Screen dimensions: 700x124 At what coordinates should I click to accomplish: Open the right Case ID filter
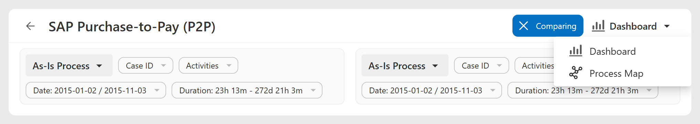click(481, 65)
